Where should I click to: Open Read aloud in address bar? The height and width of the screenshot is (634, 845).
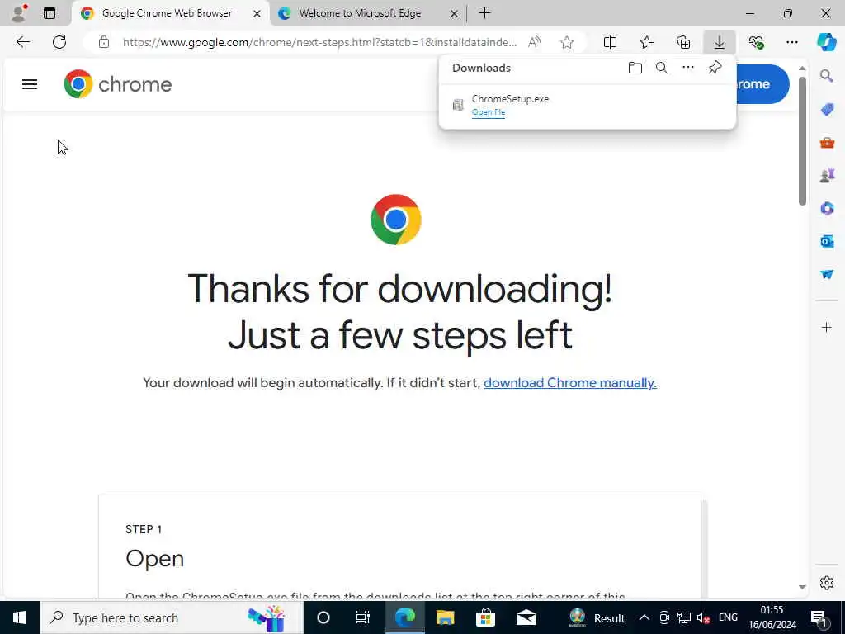coord(534,42)
